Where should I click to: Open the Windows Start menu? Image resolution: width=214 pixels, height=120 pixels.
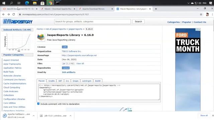4,3
